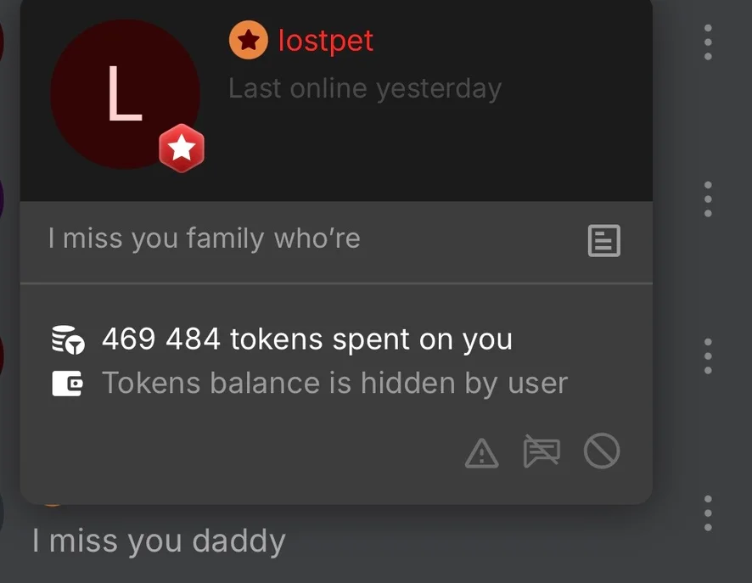The height and width of the screenshot is (583, 752).
Task: Block the user with the ban circle icon
Action: coord(602,451)
